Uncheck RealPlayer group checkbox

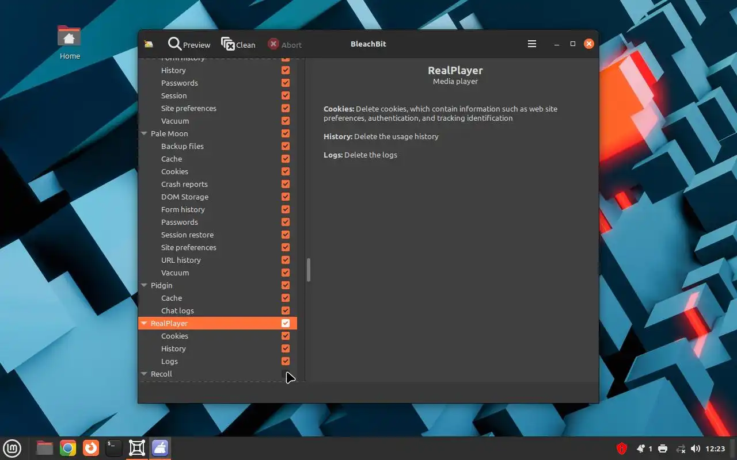click(x=286, y=323)
